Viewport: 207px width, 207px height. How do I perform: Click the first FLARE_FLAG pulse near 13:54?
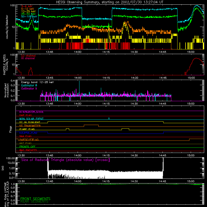tap(68, 129)
